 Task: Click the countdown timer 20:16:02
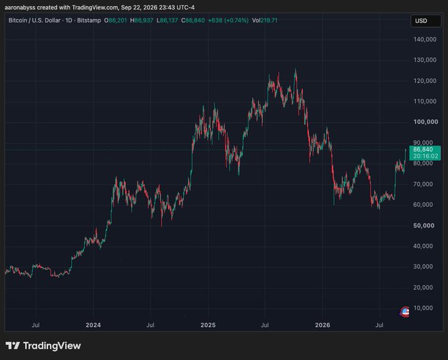point(426,156)
